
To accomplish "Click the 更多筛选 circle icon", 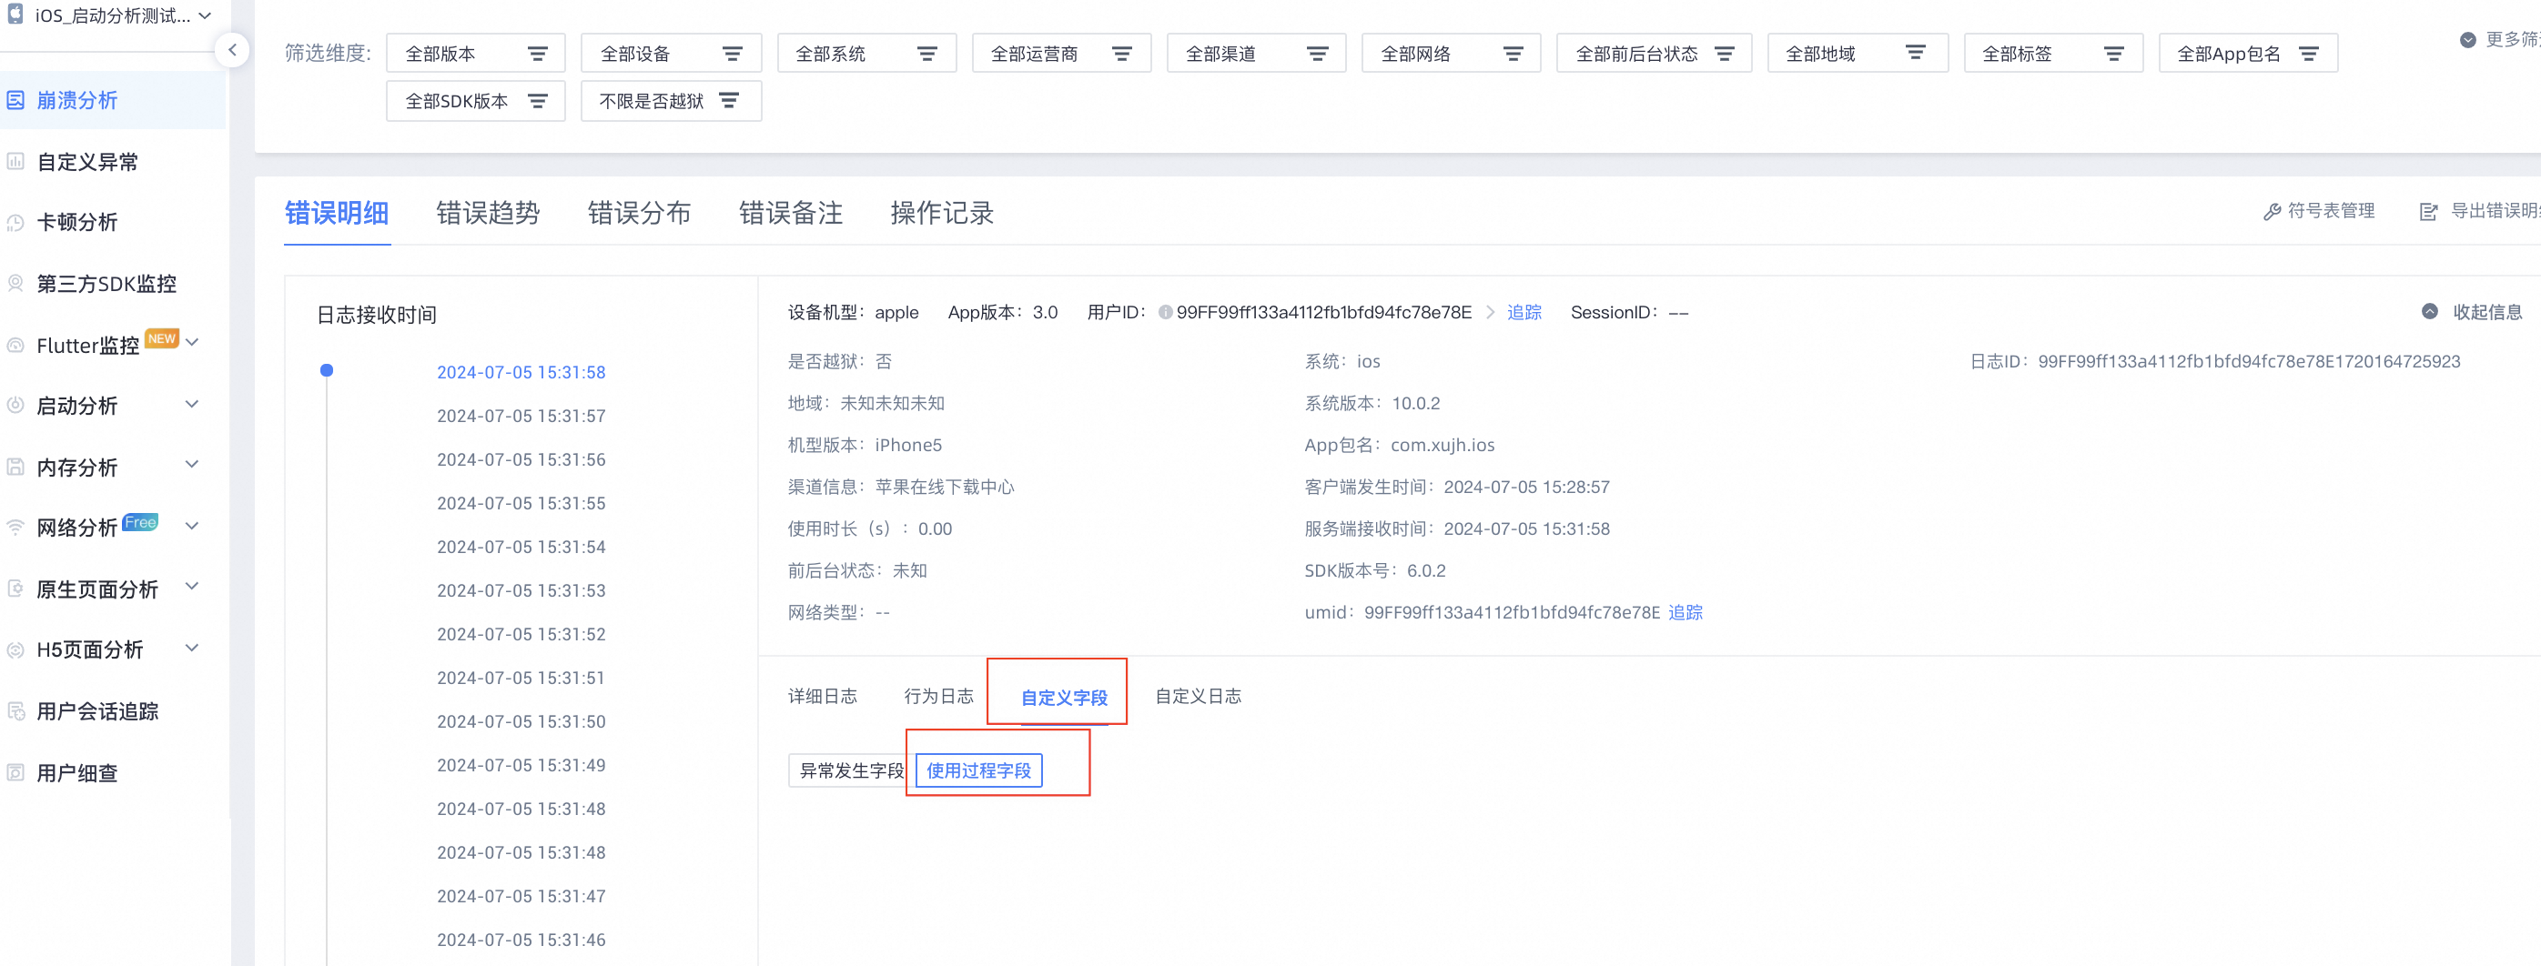I will pos(2468,39).
